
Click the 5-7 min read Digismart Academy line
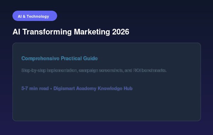pos(77,88)
